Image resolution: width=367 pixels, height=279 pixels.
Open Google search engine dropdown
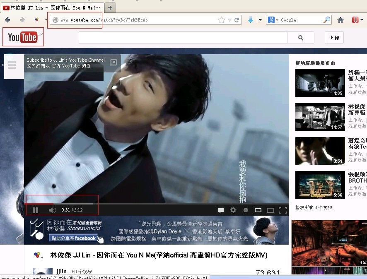(273, 20)
